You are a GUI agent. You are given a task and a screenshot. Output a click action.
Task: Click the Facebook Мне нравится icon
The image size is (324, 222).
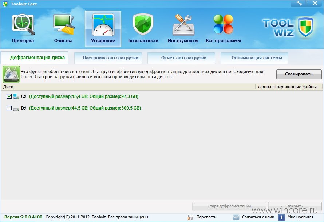point(281,217)
